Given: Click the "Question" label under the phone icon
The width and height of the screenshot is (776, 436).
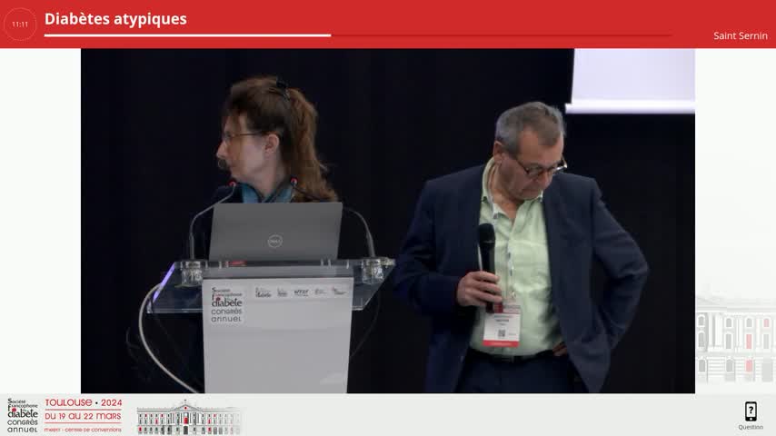Looking at the screenshot, I should tap(751, 427).
